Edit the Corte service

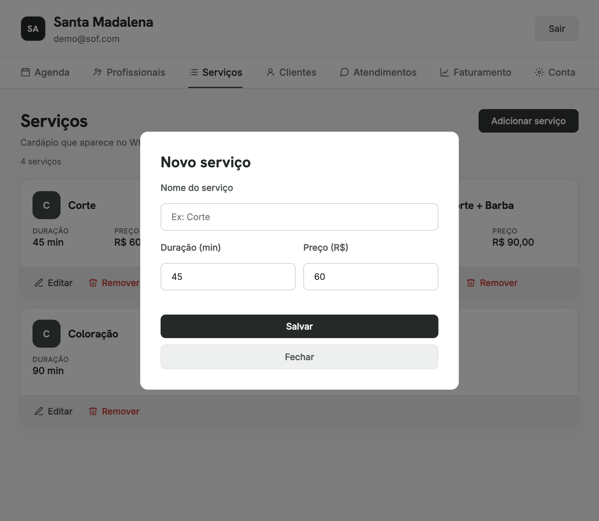point(53,283)
